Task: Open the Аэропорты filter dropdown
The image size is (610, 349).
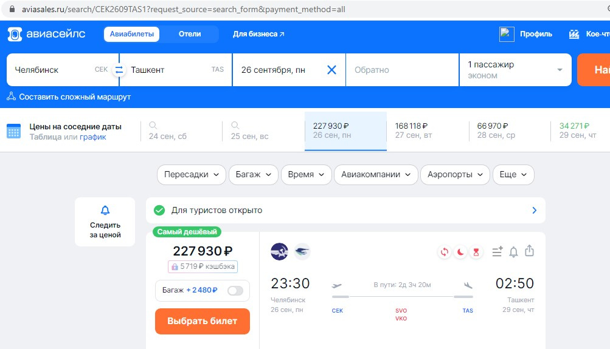Action: (x=455, y=175)
